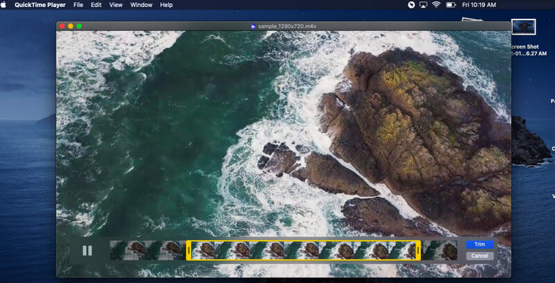The image size is (555, 283).
Task: Open the QuickTime Player menu
Action: 40,5
